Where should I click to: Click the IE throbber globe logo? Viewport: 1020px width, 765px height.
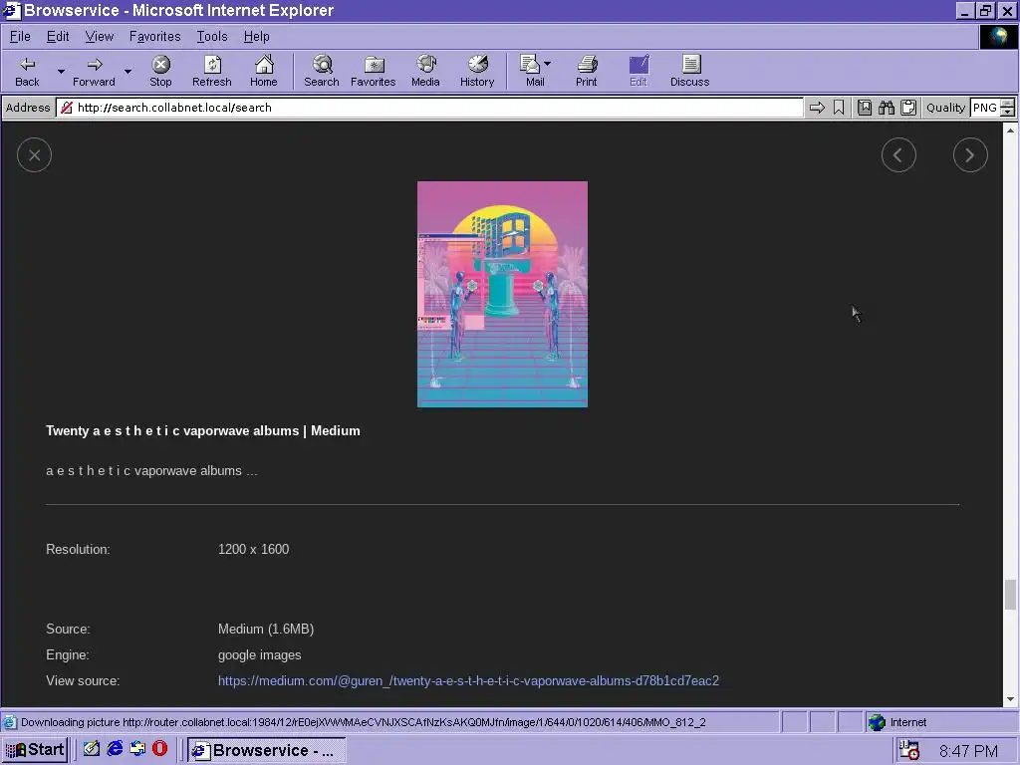coord(998,37)
